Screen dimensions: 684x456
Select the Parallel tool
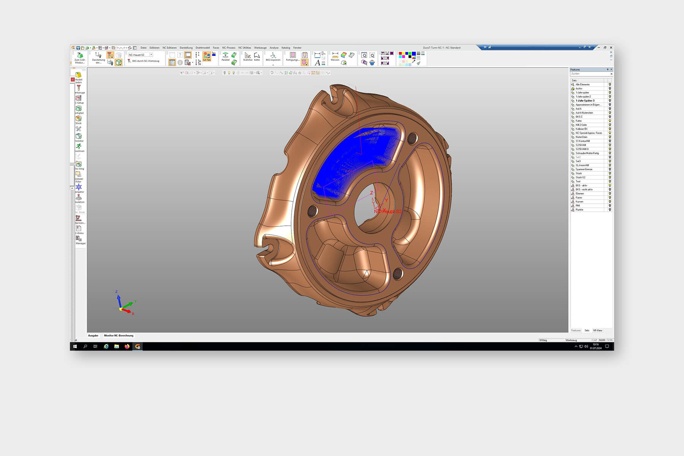click(x=225, y=57)
